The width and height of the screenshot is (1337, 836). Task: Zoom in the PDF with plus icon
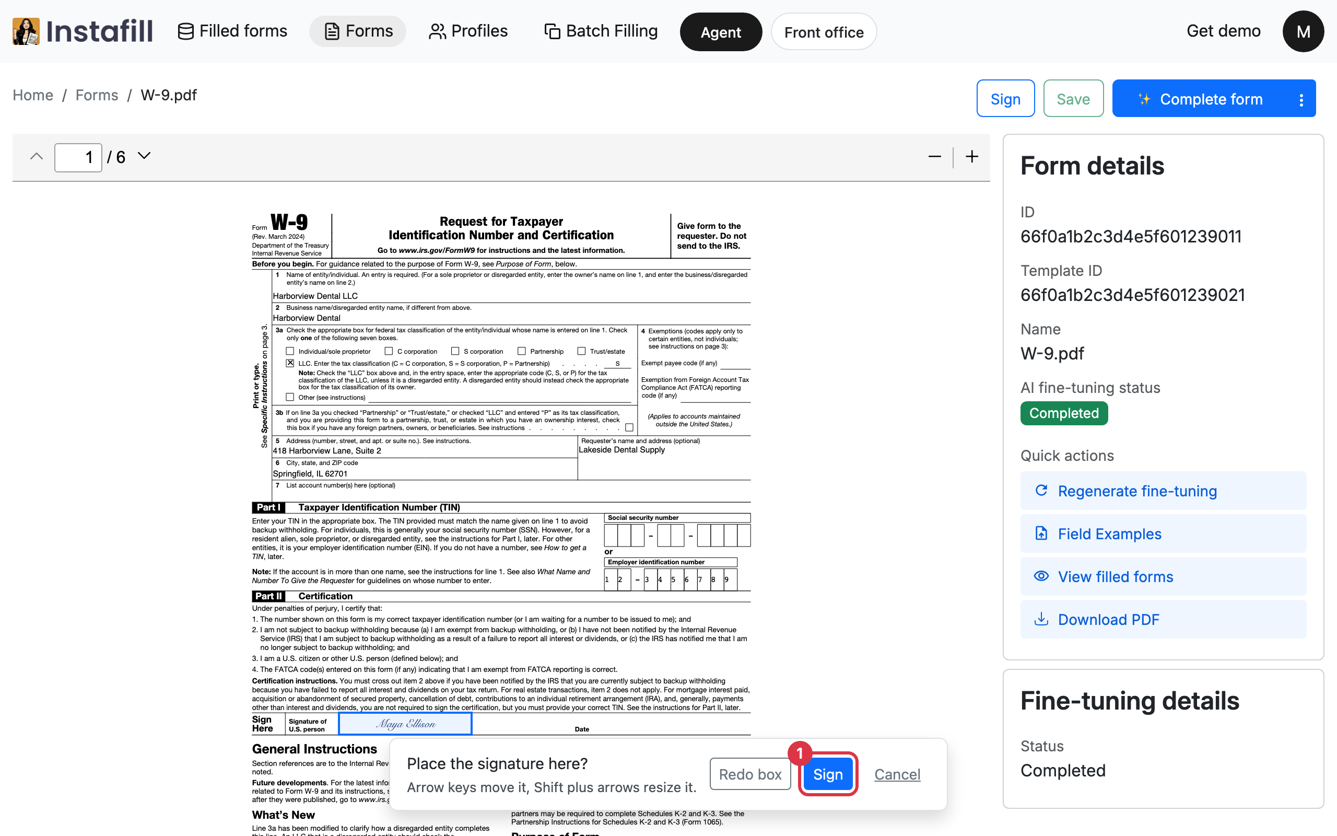(x=972, y=157)
